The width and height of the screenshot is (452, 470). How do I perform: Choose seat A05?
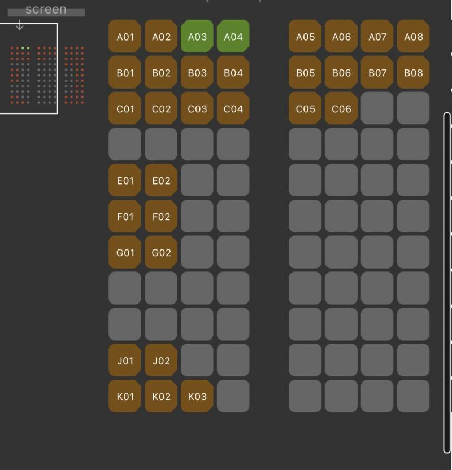pyautogui.click(x=305, y=36)
